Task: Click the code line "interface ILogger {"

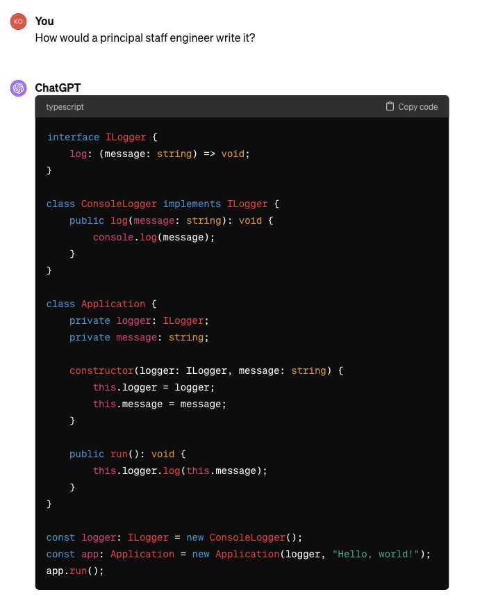Action: click(x=102, y=137)
